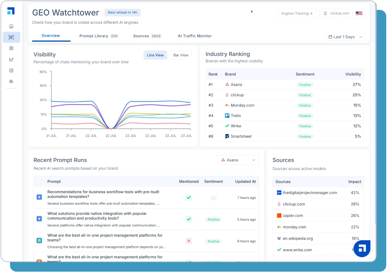Click the 22 JUL dip point on chart
This screenshot has height=272, width=387.
tap(111, 128)
